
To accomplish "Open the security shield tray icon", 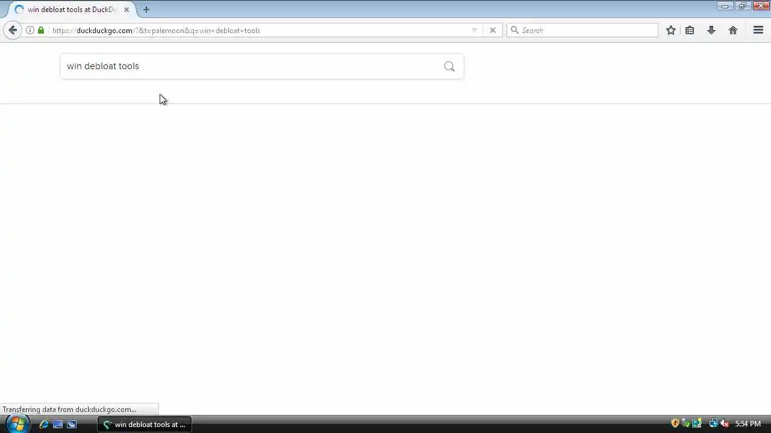I will pyautogui.click(x=675, y=423).
